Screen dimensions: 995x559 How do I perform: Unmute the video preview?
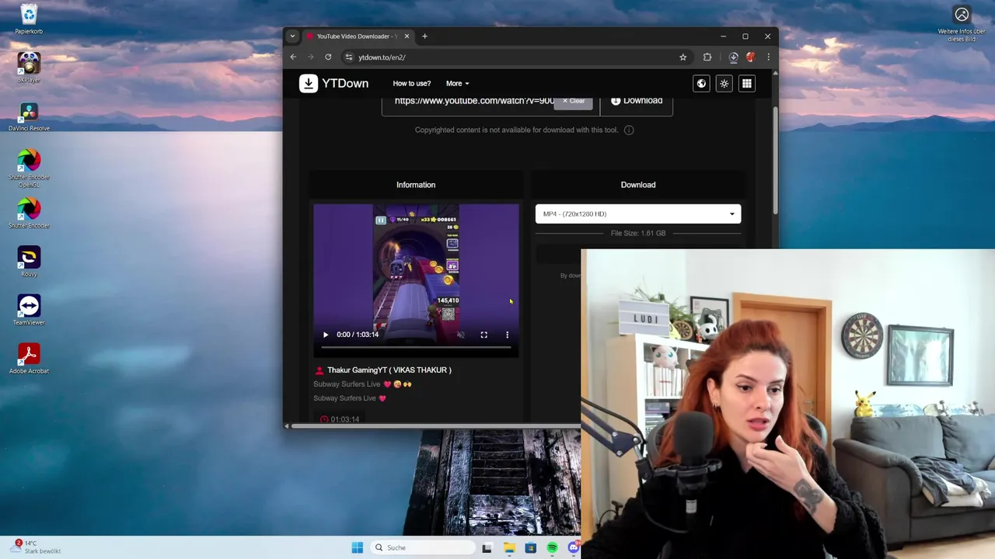click(461, 335)
